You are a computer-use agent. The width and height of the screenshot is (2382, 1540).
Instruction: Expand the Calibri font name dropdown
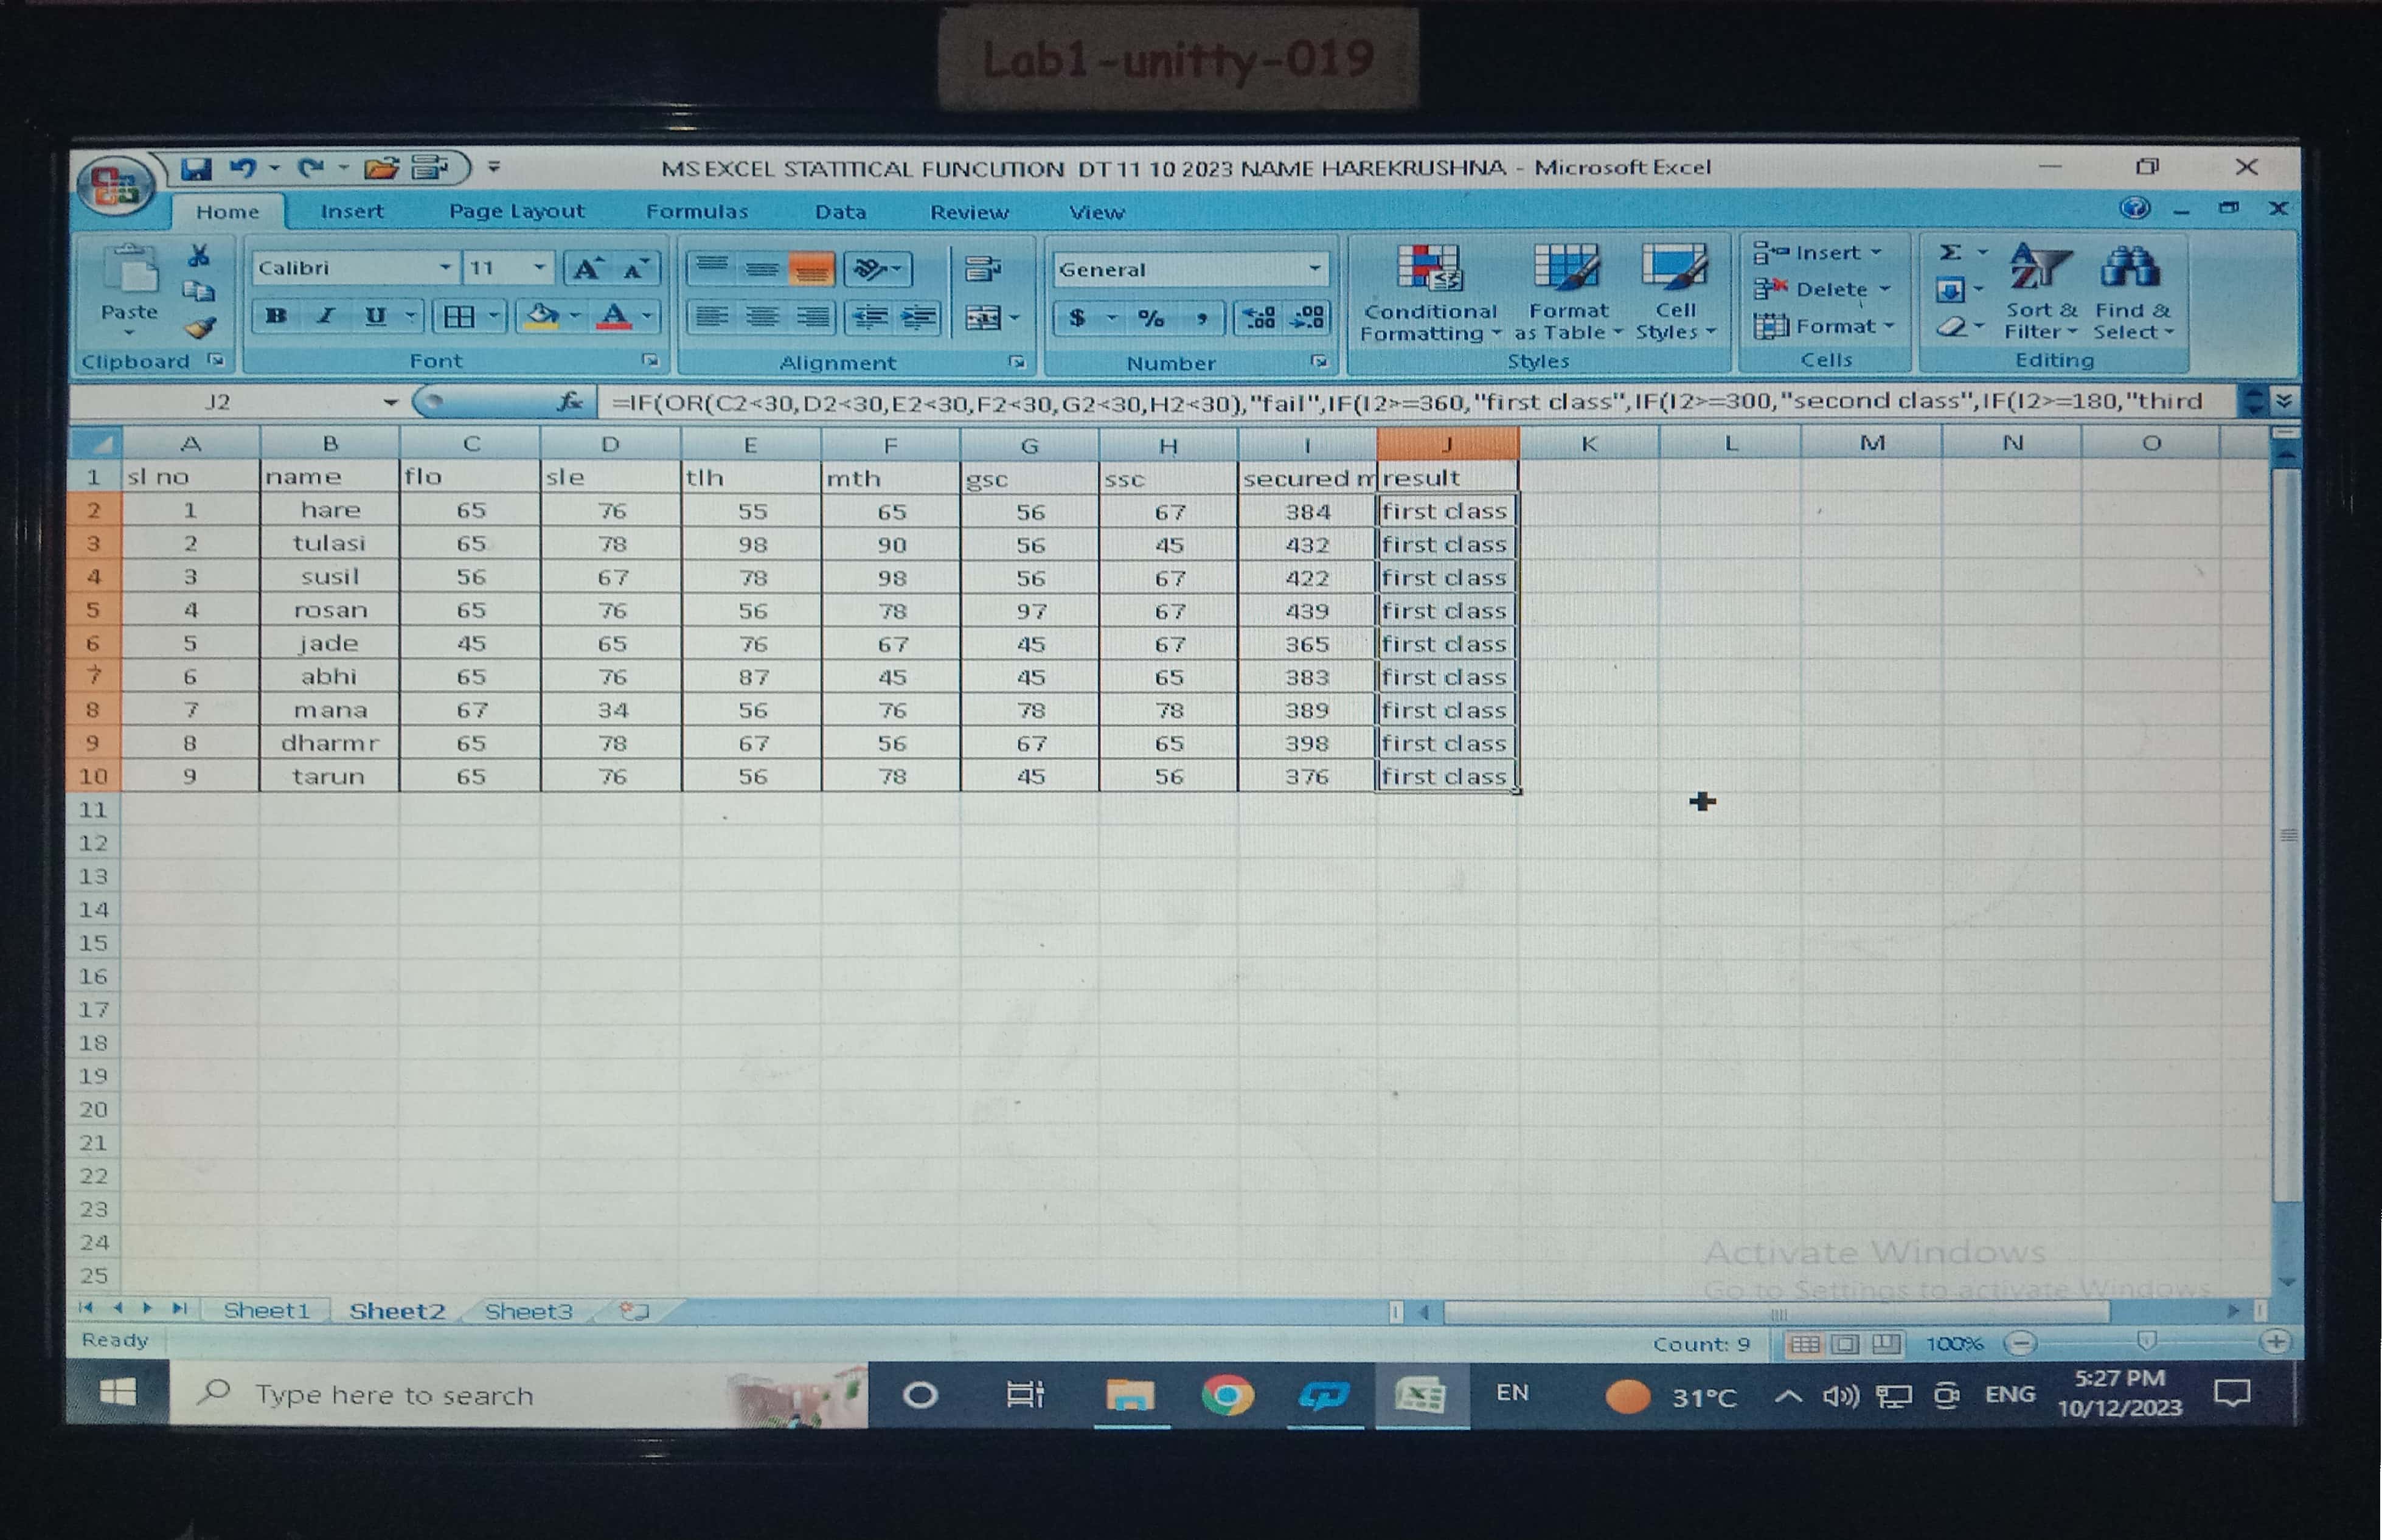(444, 268)
